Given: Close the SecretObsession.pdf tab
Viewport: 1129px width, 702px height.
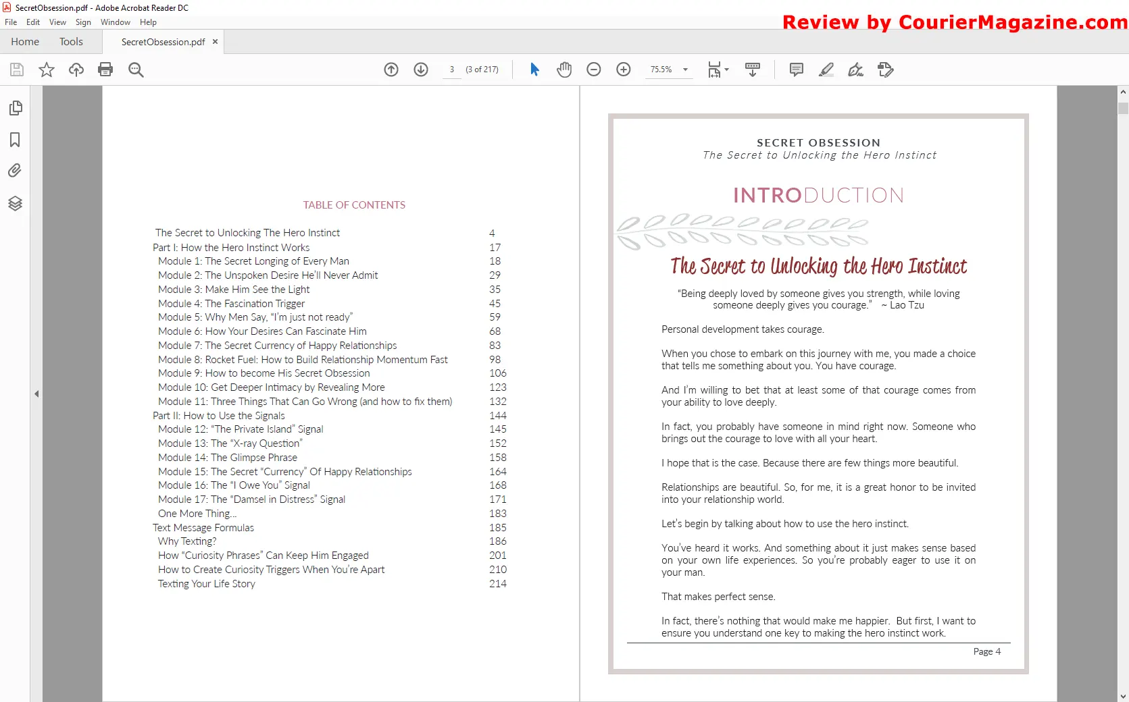Looking at the screenshot, I should [216, 42].
